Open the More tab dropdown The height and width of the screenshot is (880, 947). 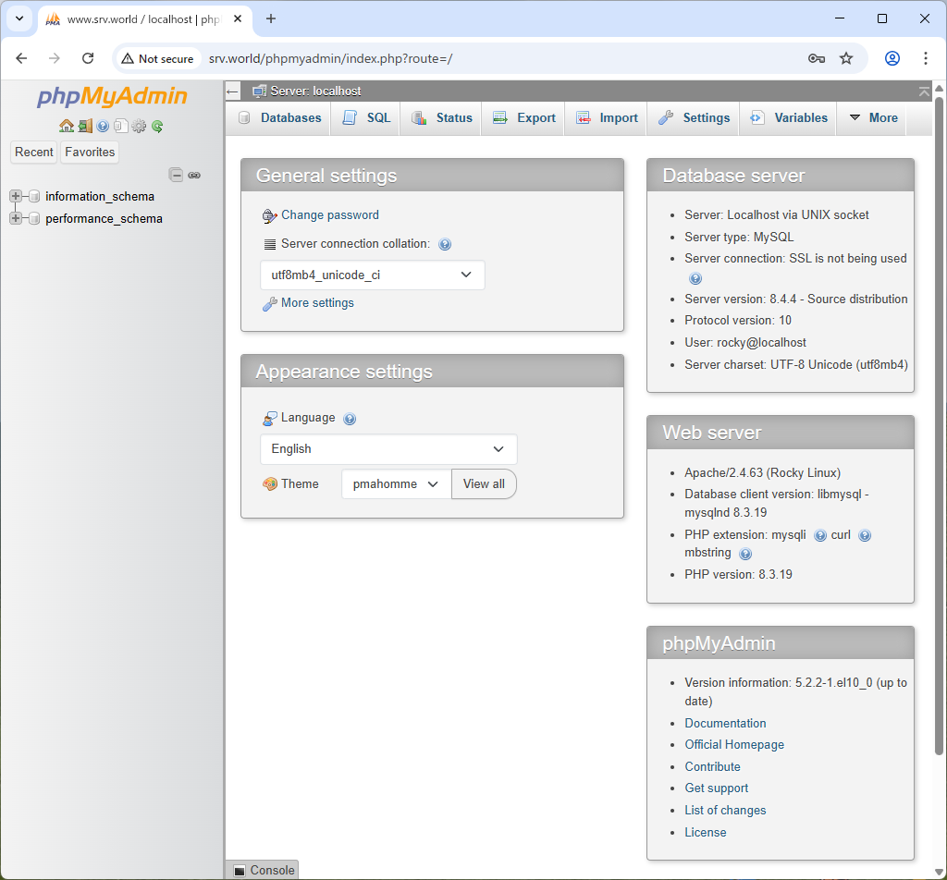[878, 117]
